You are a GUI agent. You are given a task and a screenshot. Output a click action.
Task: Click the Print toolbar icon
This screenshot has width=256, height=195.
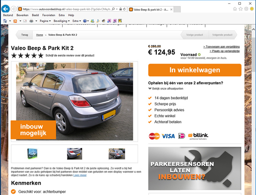[32, 21]
